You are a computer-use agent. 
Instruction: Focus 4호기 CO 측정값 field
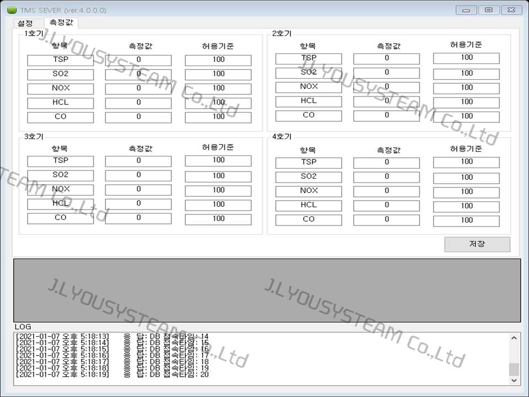[387, 220]
